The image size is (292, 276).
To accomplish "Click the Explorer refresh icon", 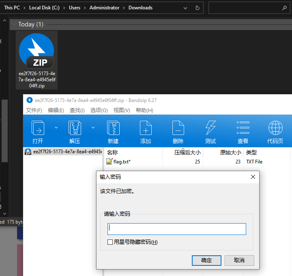I will (x=198, y=8).
